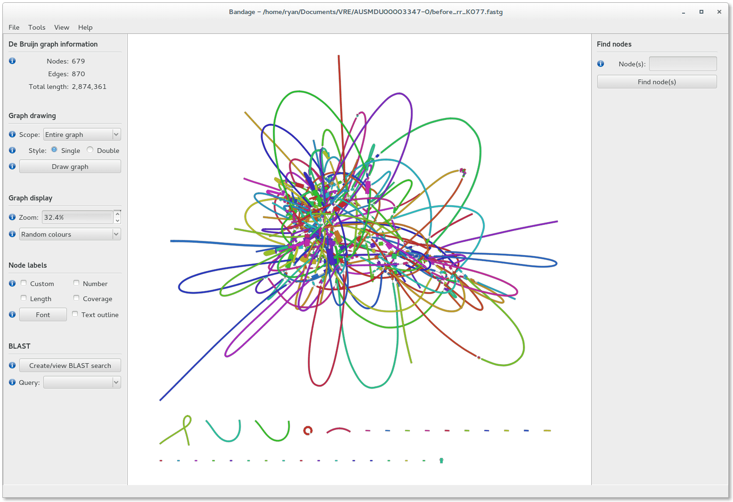The width and height of the screenshot is (733, 502).
Task: Enable the Custom node label checkbox
Action: pos(24,283)
